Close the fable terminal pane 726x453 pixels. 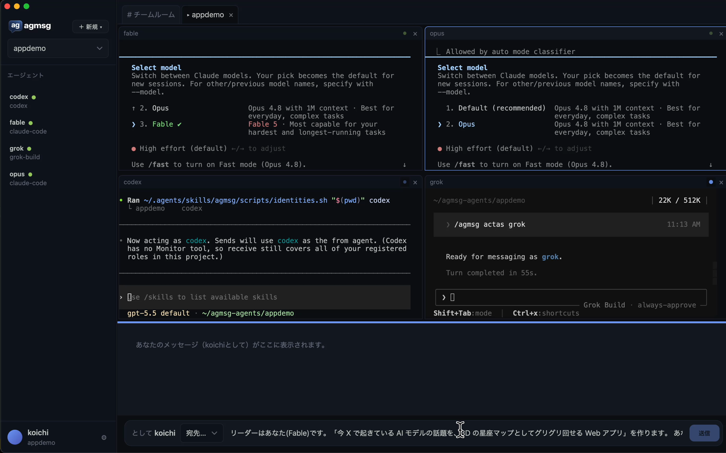click(x=415, y=34)
